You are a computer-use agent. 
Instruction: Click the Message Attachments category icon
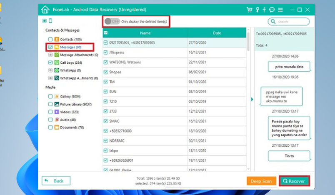point(57,55)
